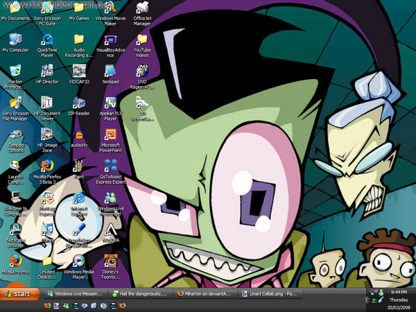Open OfficeJet Manager desktop icon
The width and height of the screenshot is (416, 312).
[142, 14]
